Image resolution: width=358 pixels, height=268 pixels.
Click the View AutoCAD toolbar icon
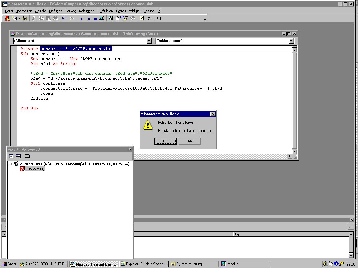pos(7,19)
